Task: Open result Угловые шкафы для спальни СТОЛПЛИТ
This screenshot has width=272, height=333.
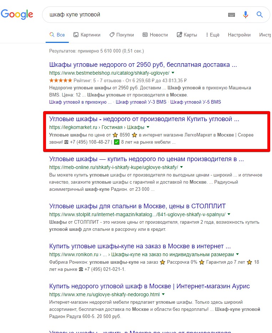Action: [x=137, y=206]
